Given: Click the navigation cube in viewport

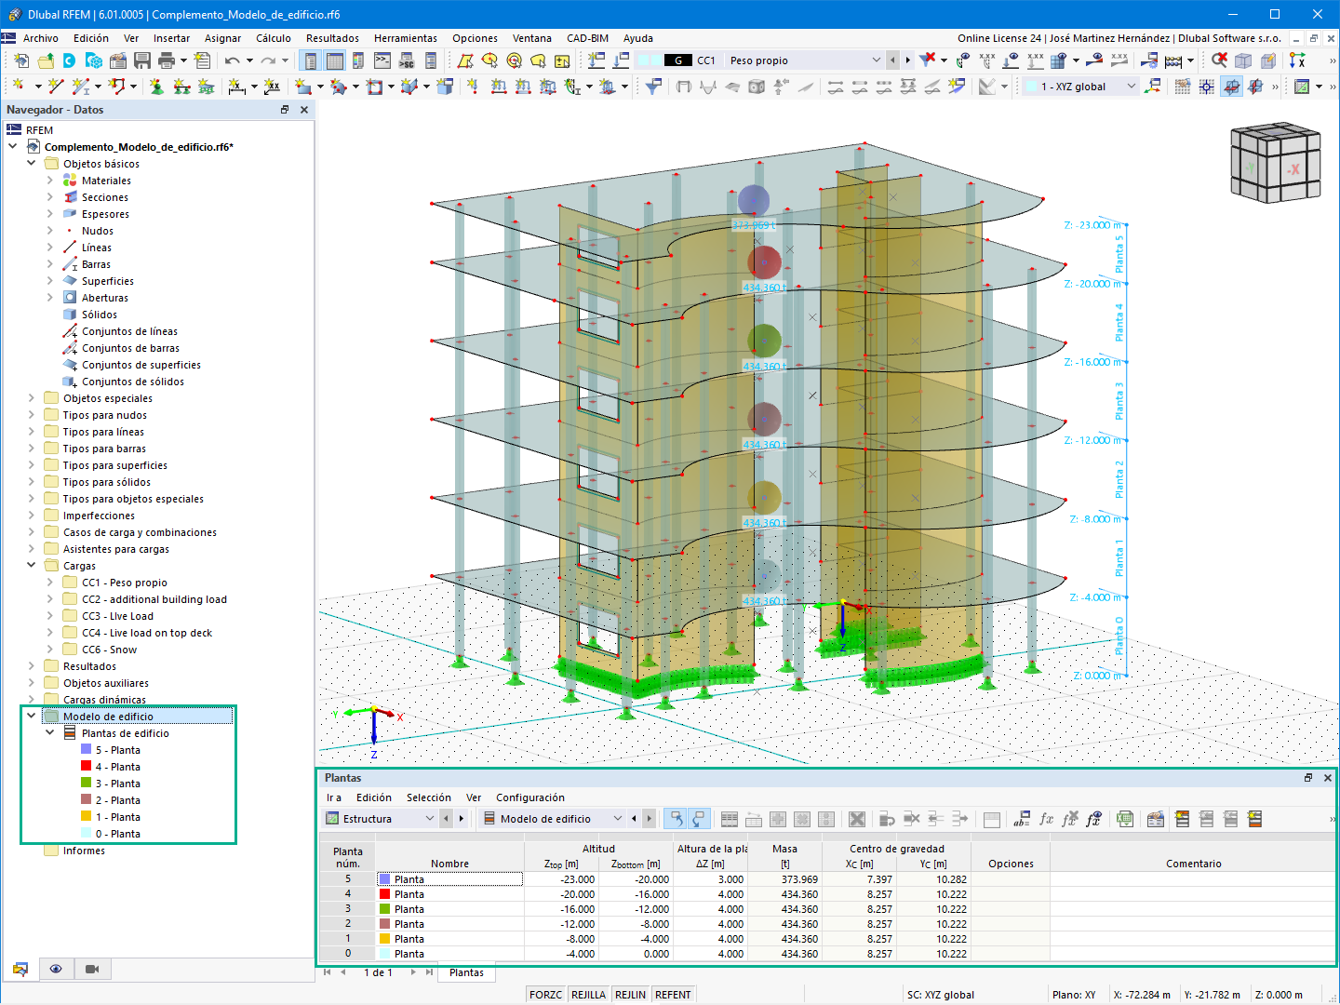Looking at the screenshot, I should coord(1275,163).
